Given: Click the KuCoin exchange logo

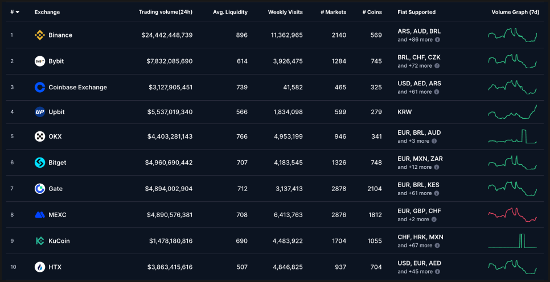Looking at the screenshot, I should coord(40,241).
